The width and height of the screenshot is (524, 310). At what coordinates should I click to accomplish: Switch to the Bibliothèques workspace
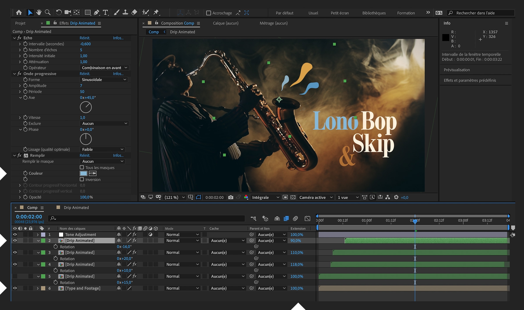374,13
